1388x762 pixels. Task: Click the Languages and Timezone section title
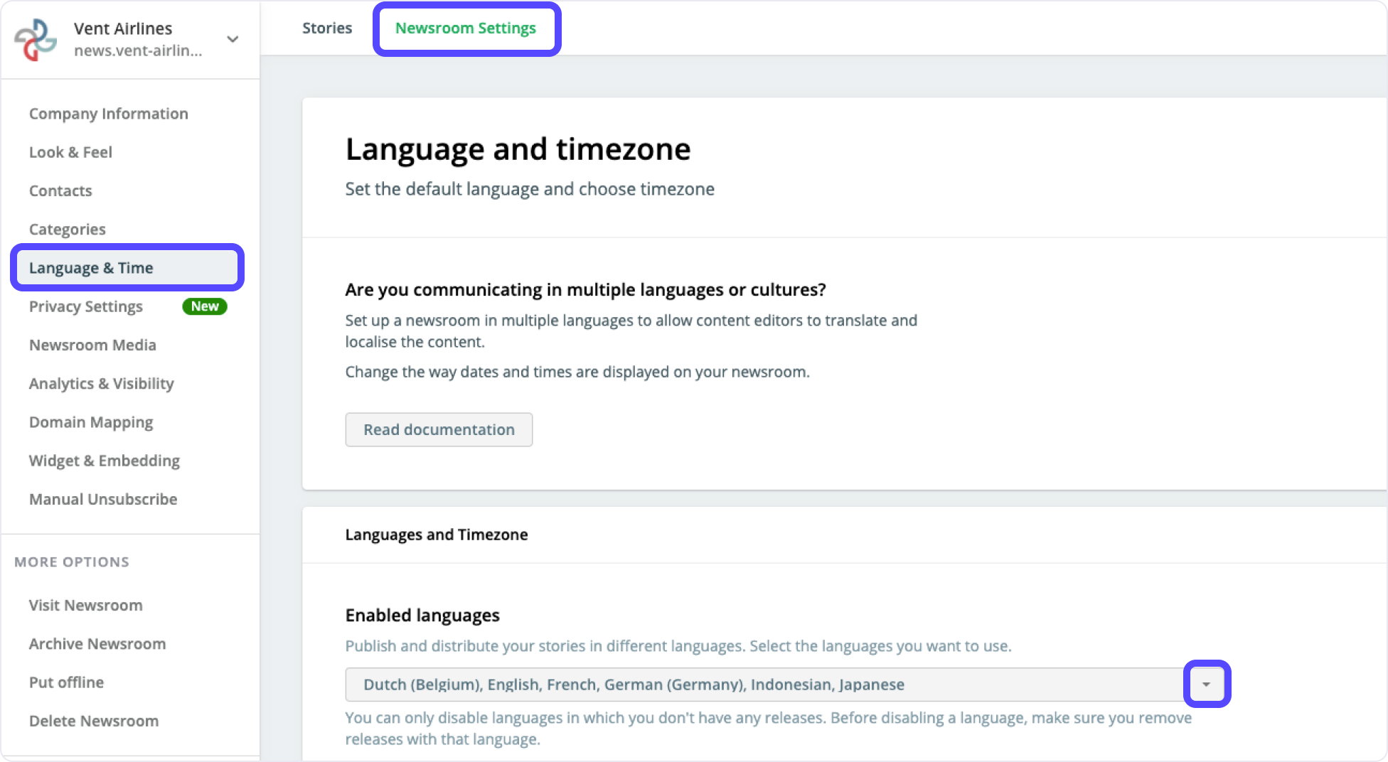point(437,535)
